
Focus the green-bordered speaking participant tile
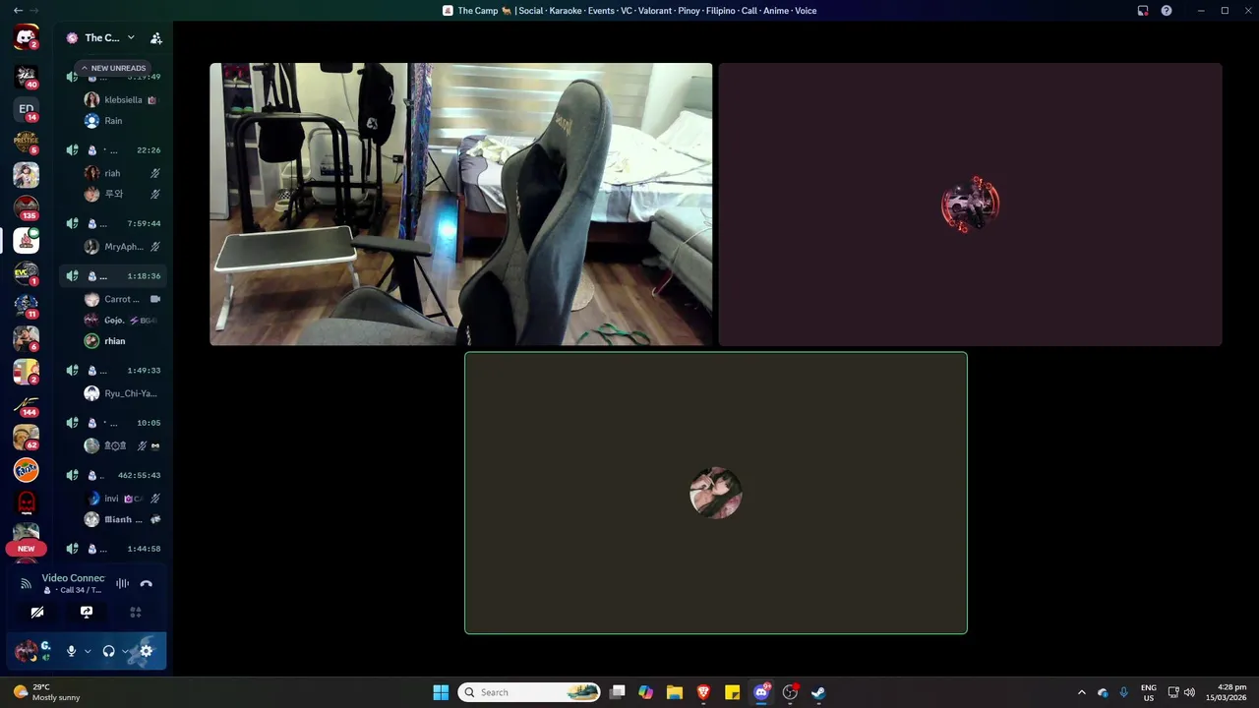(x=716, y=493)
